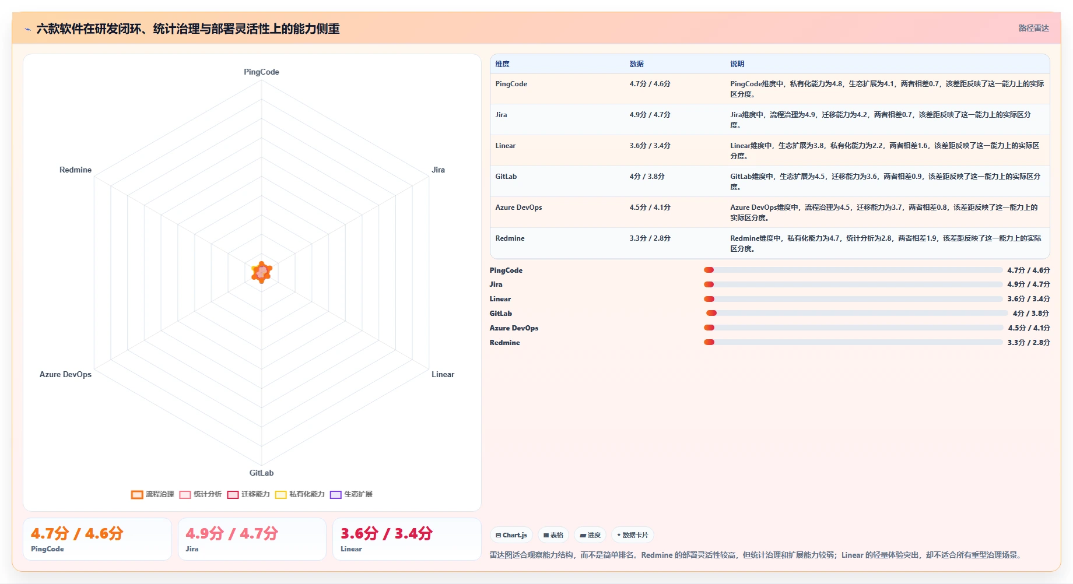Viewport: 1073px width, 584px height.
Task: Click the Redmine progress bar
Action: 853,342
